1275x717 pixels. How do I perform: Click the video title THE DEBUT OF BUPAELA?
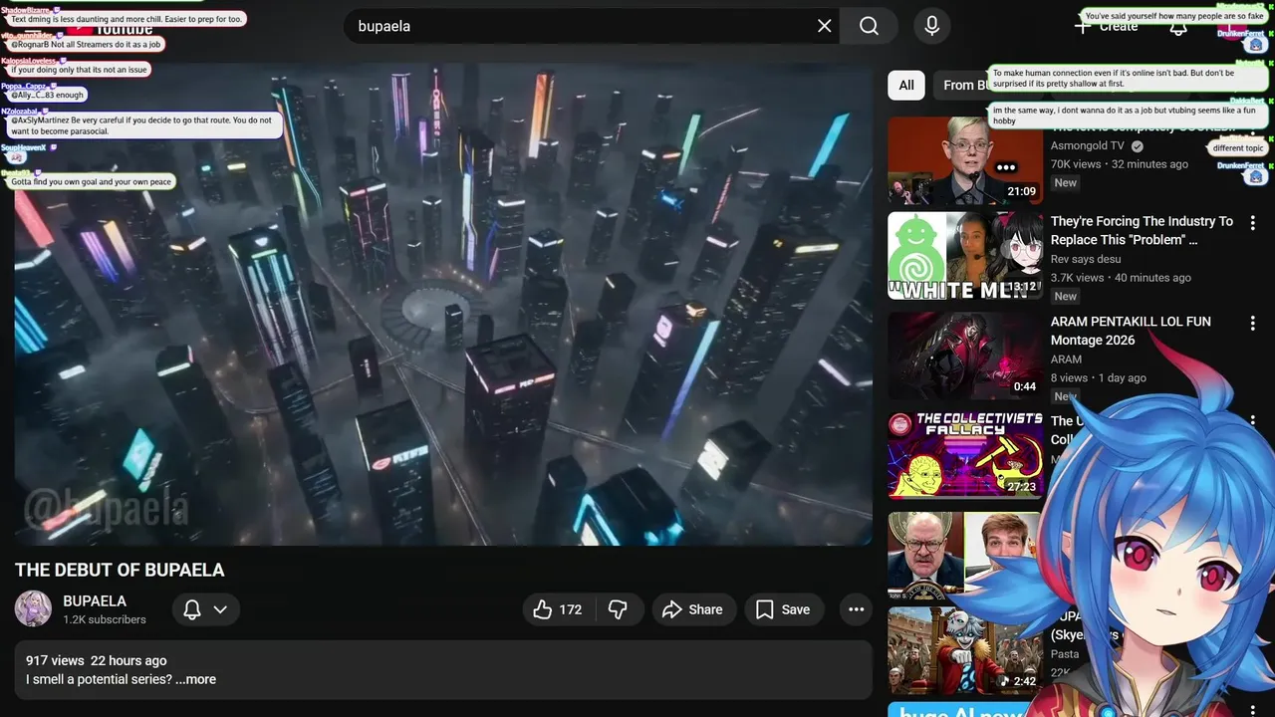point(120,570)
